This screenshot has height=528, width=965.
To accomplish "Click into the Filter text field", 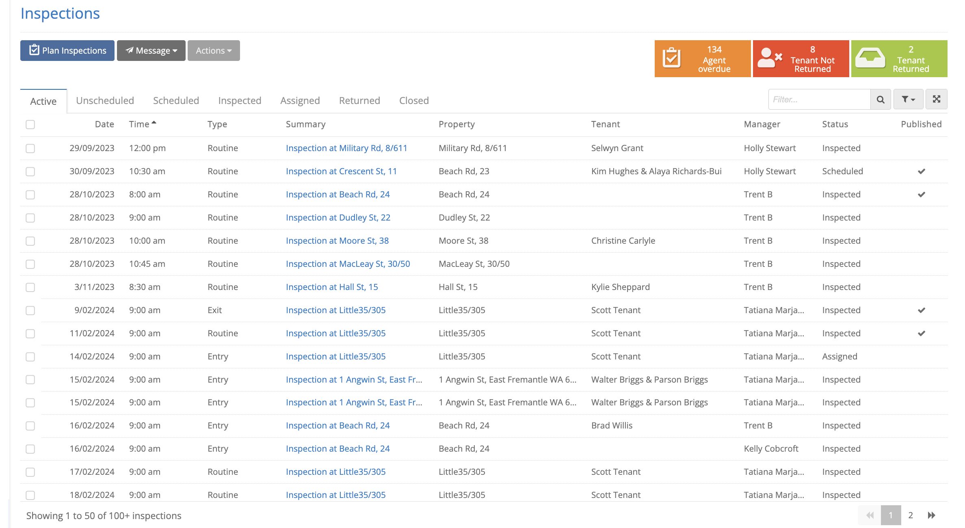I will pos(820,100).
